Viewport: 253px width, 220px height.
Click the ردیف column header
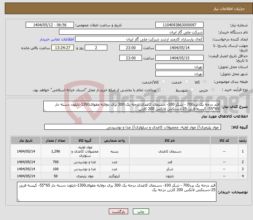coord(243,140)
